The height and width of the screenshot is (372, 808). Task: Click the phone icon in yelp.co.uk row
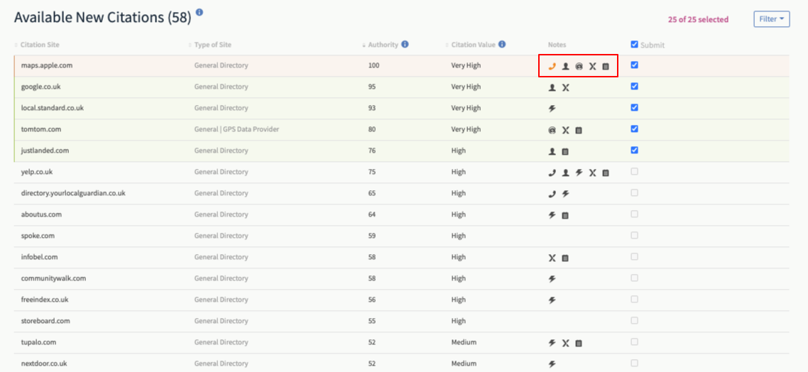point(552,173)
